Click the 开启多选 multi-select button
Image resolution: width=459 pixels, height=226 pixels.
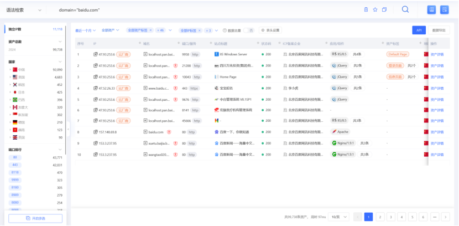(35, 218)
